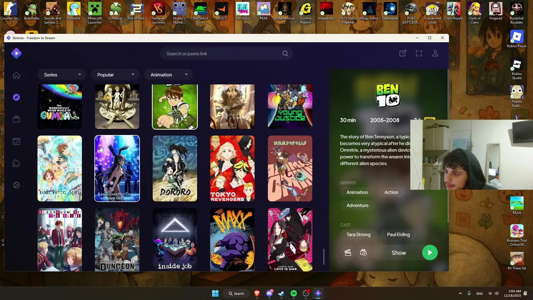Screen dimensions: 533x300
Task: Click the search magnifier icon
Action: click(285, 53)
